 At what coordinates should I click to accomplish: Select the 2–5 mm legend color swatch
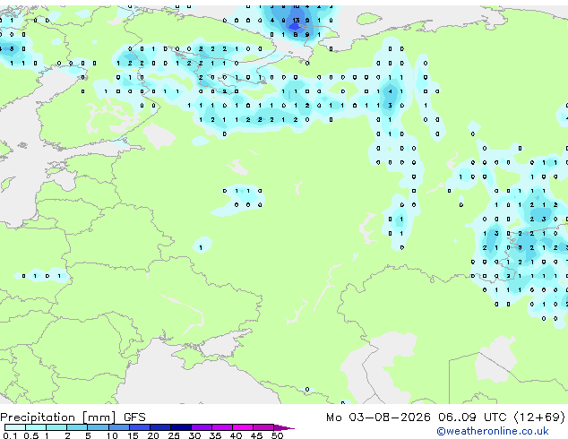point(77,427)
